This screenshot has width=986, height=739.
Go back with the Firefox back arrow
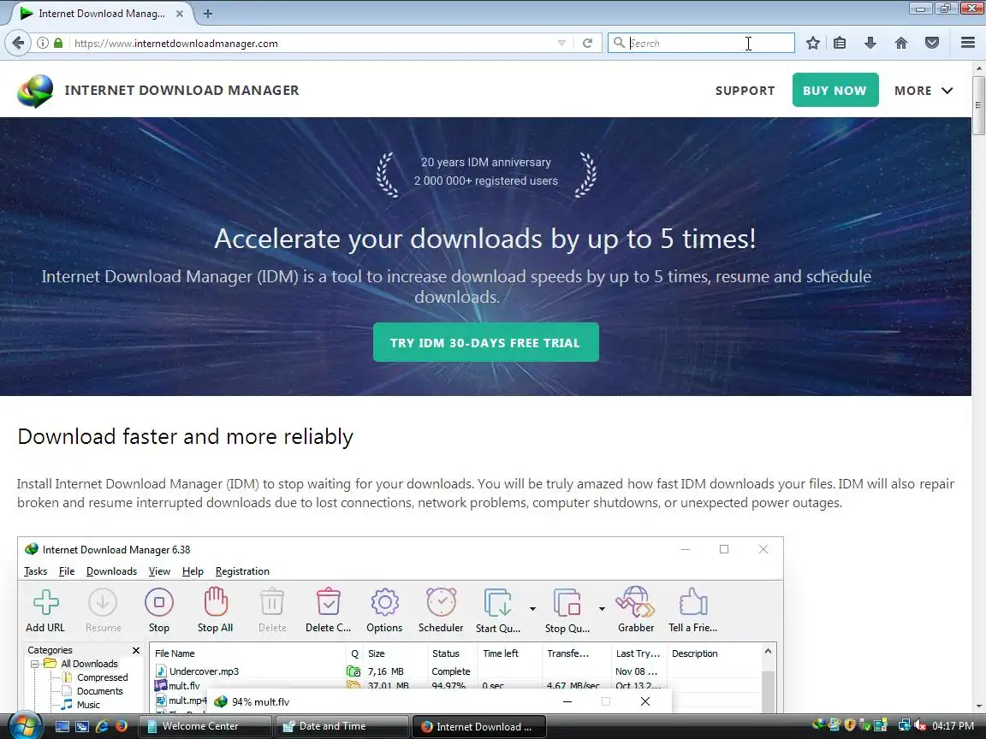click(x=18, y=44)
